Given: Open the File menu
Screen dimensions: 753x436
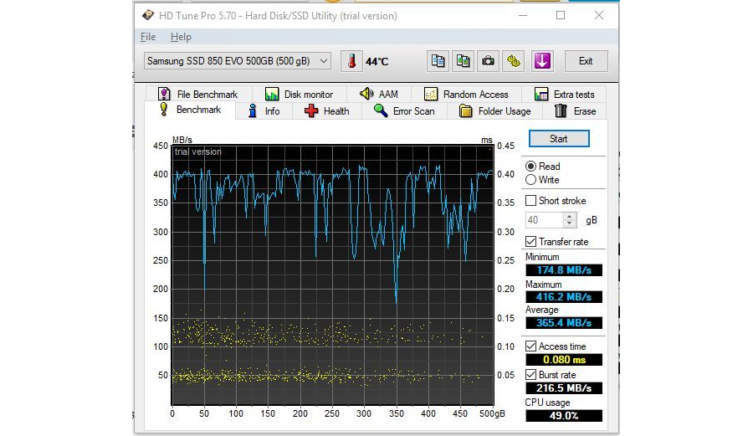Looking at the screenshot, I should click(148, 37).
